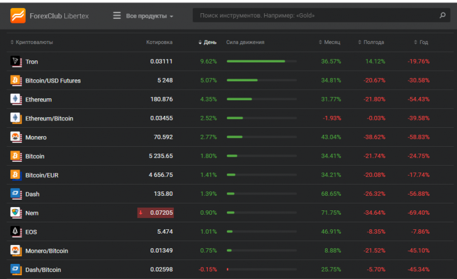The height and width of the screenshot is (279, 457).
Task: Select the Monero/Bitcoin pair icon
Action: 16,251
